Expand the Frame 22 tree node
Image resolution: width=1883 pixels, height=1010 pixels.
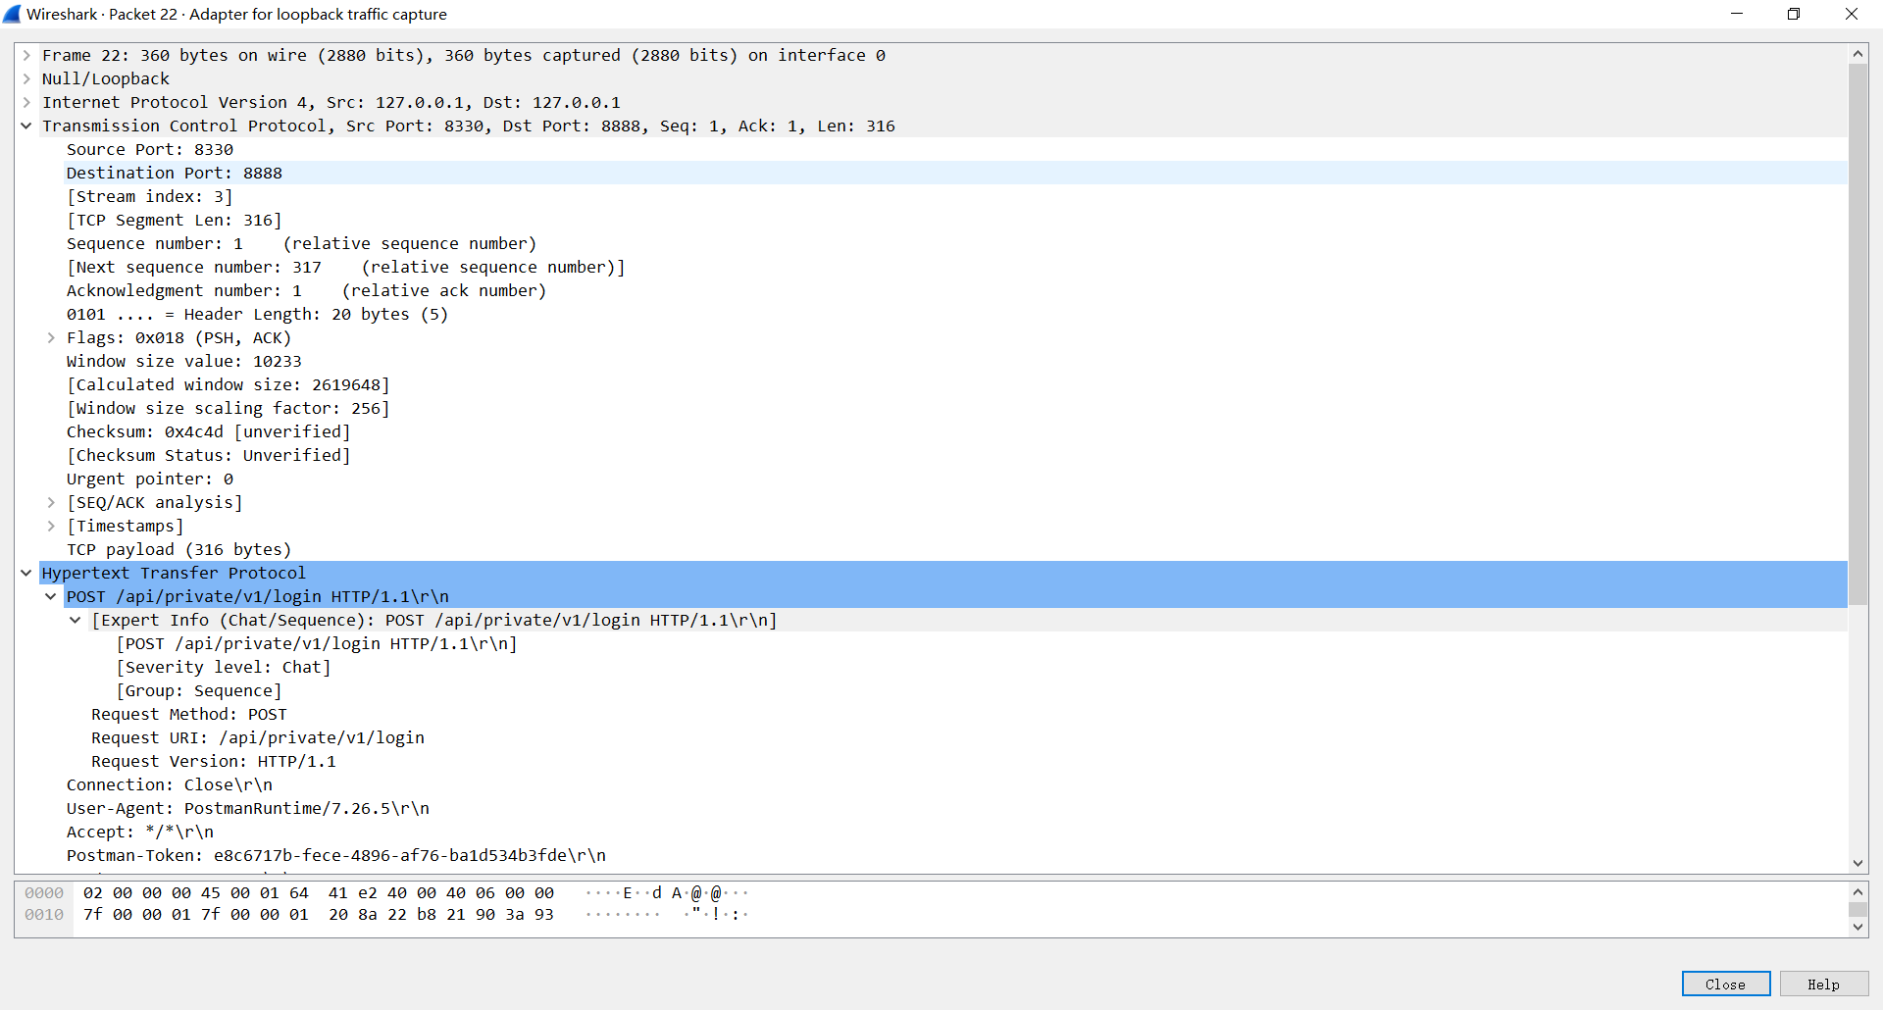point(26,56)
